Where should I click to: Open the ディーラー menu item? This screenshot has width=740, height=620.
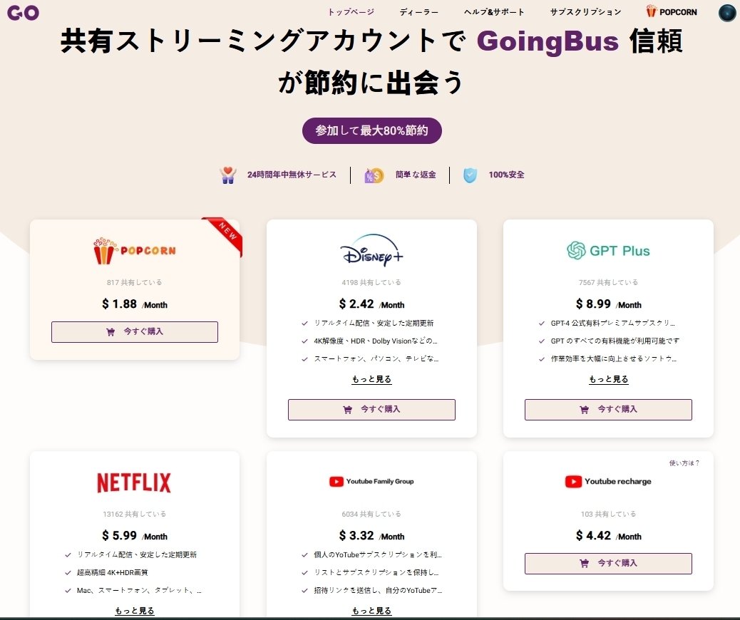tap(418, 11)
